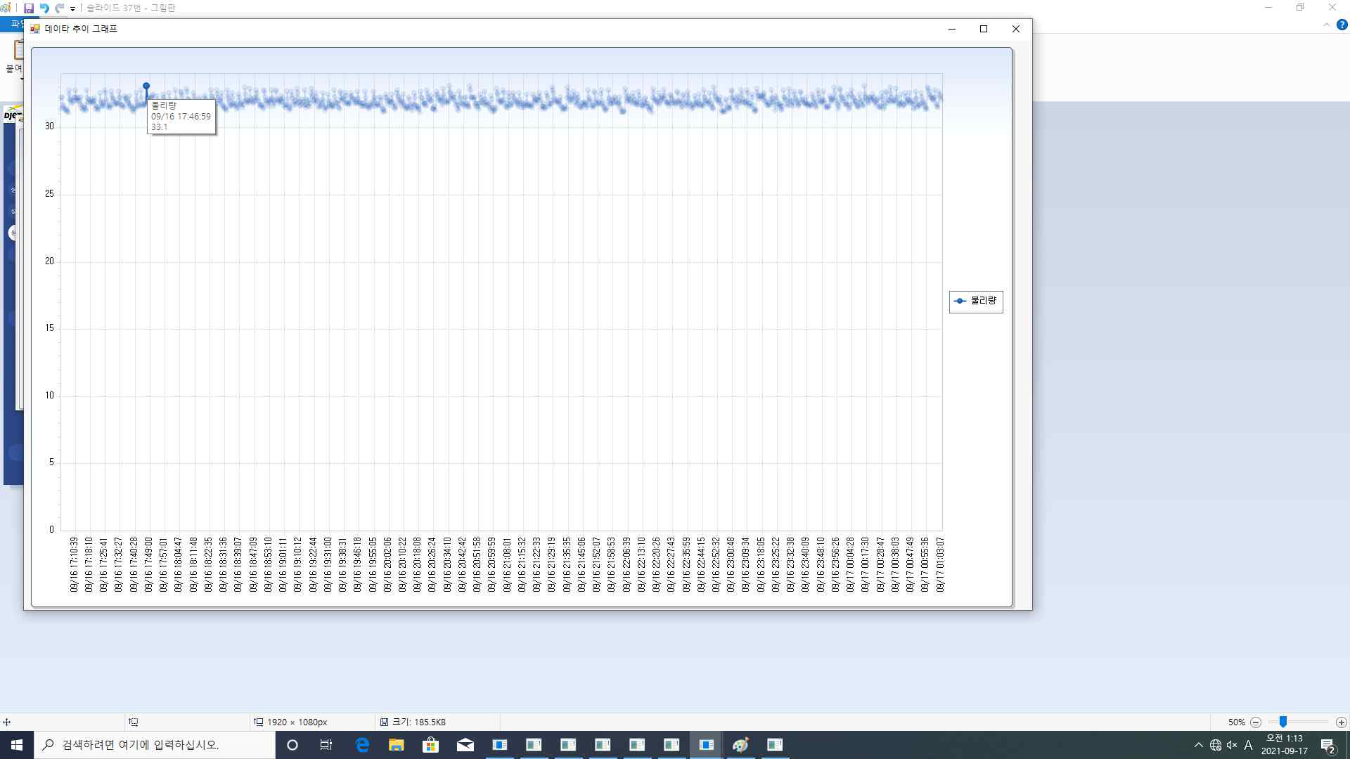Screen dimensions: 1350x759
Task: Toggle the IME input mode A indicator
Action: tap(1249, 745)
